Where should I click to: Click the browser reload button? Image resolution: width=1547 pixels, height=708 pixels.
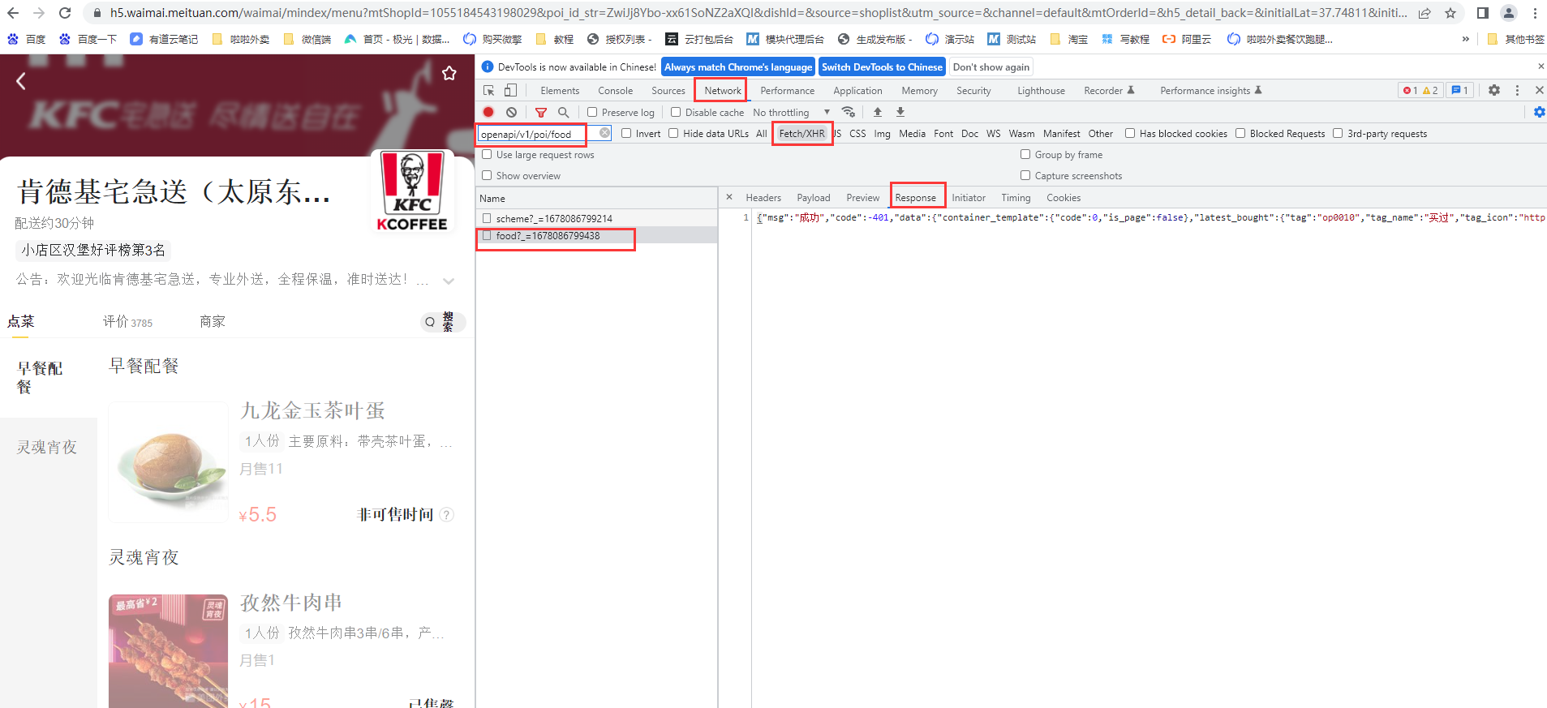click(65, 13)
